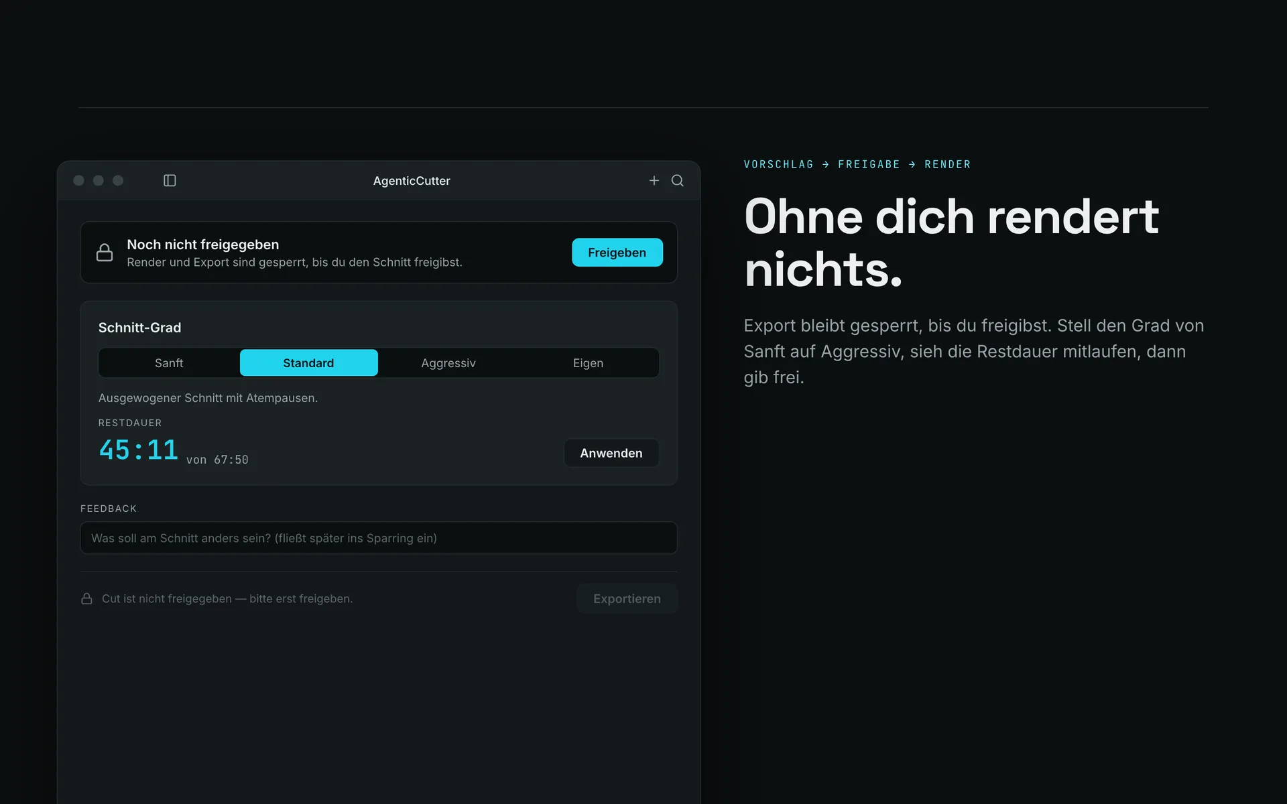Click the Schnitt-Grad heading
This screenshot has height=804, width=1287.
pyautogui.click(x=140, y=328)
